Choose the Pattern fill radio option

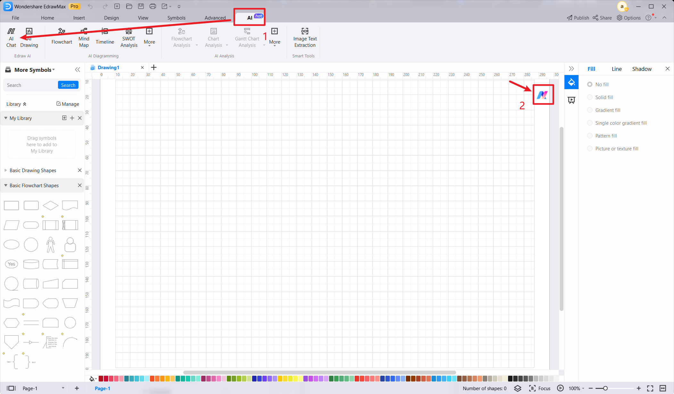[x=590, y=136]
